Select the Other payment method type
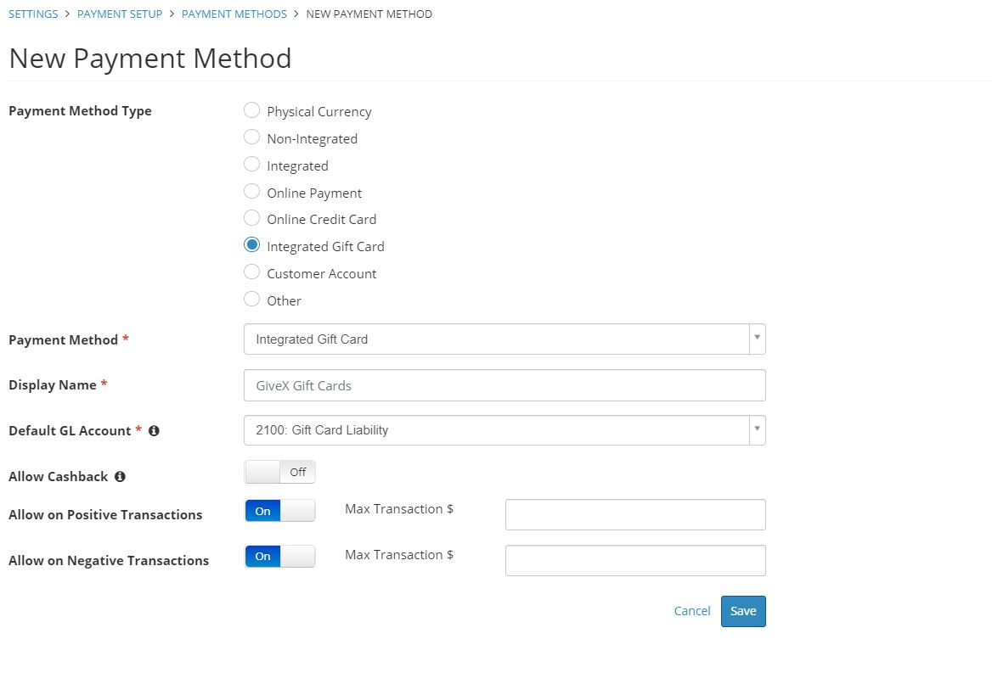Screen dimensions: 992x695 251,299
